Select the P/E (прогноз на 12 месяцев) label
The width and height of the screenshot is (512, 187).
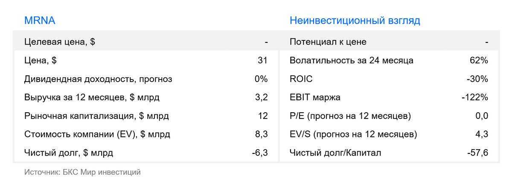pyautogui.click(x=350, y=116)
